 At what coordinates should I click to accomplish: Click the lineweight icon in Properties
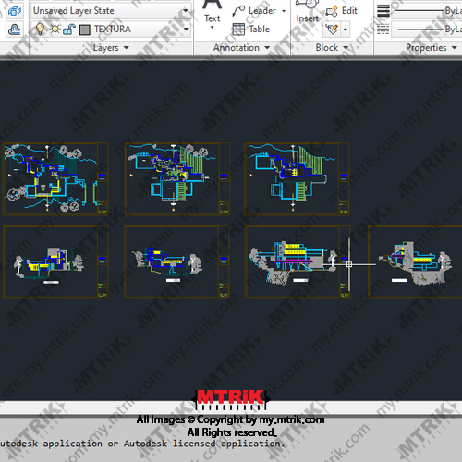pyautogui.click(x=383, y=11)
